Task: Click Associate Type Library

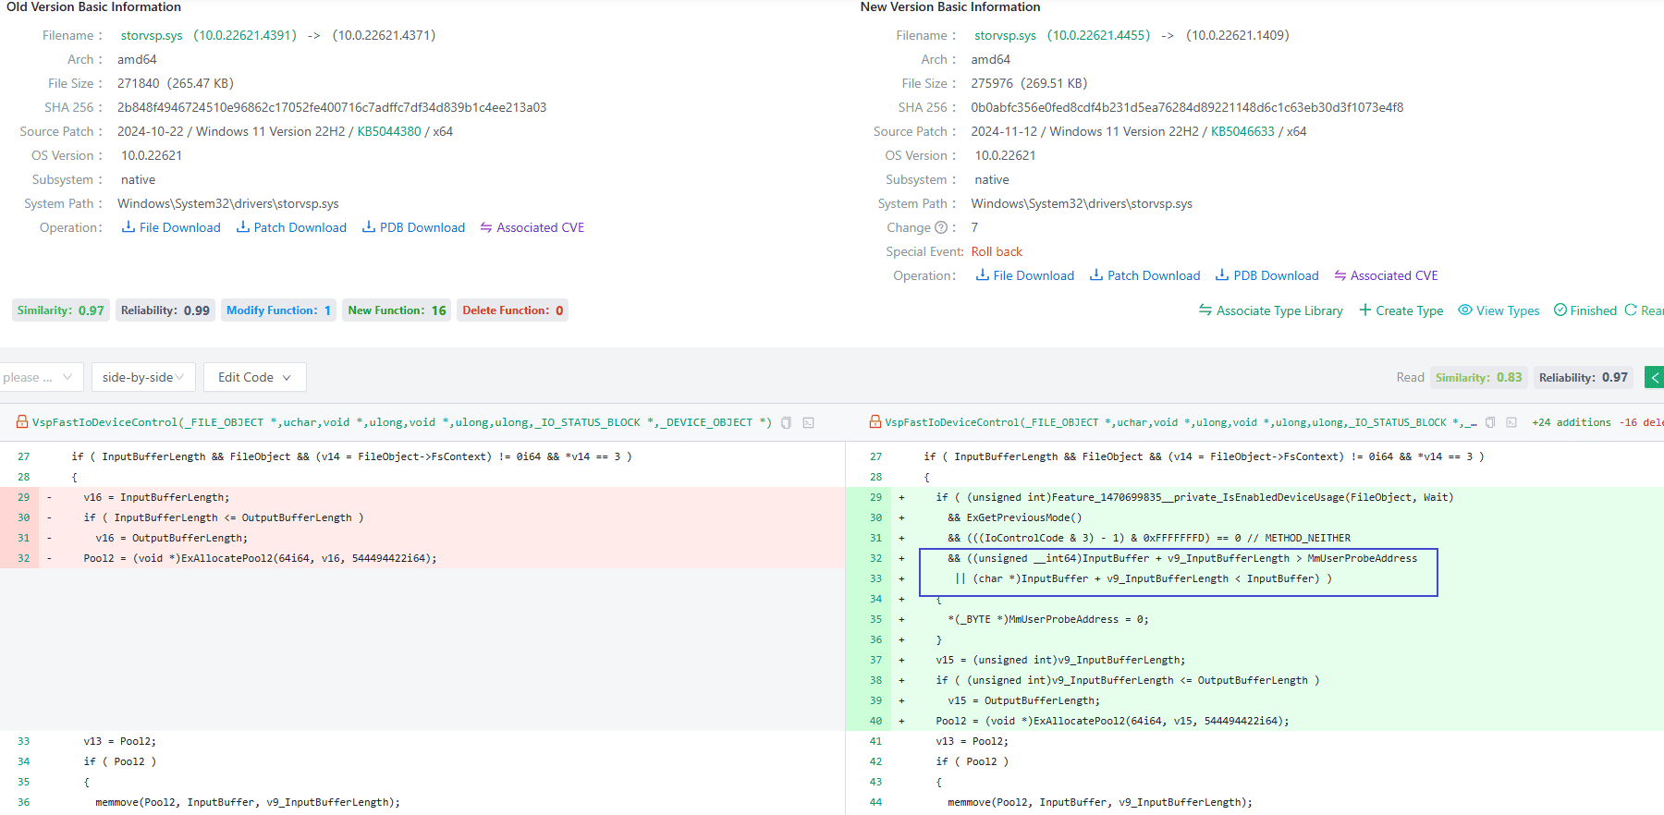Action: point(1270,310)
